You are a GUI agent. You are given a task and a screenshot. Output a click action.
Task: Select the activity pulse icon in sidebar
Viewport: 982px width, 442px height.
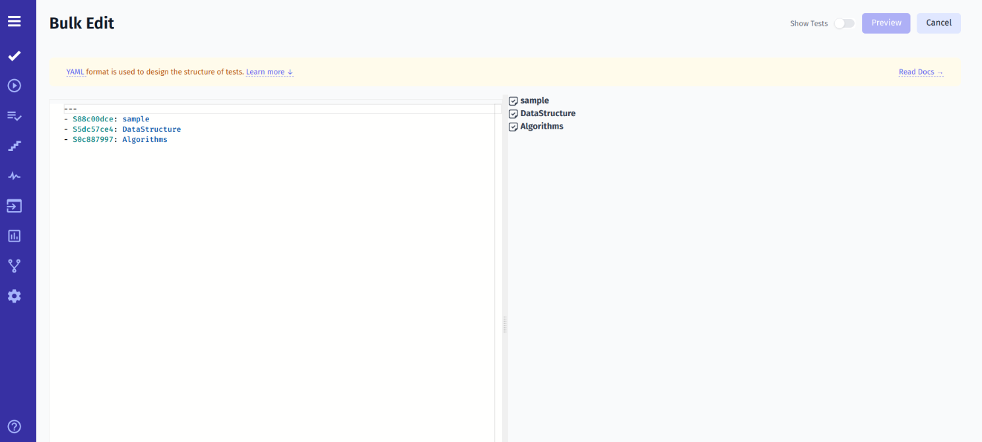coord(14,175)
